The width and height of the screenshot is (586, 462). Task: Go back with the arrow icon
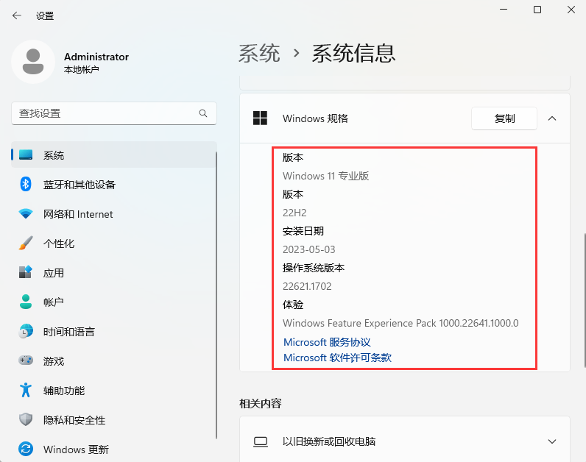pos(16,15)
